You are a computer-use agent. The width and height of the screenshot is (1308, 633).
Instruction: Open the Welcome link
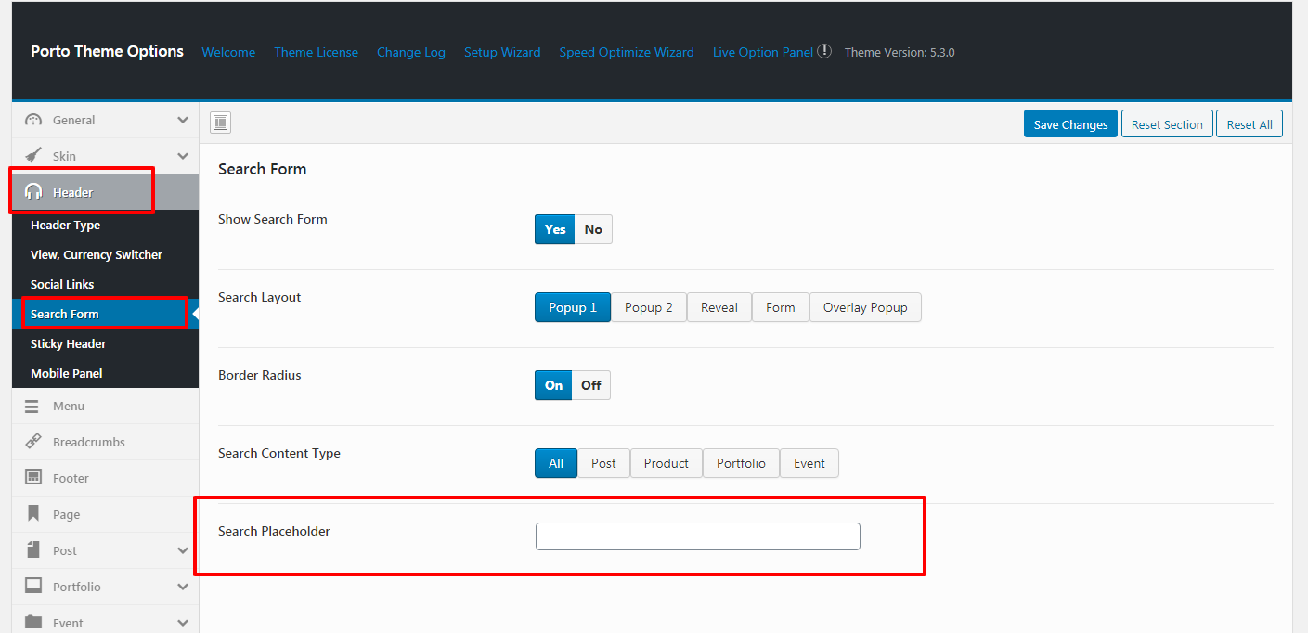(228, 52)
